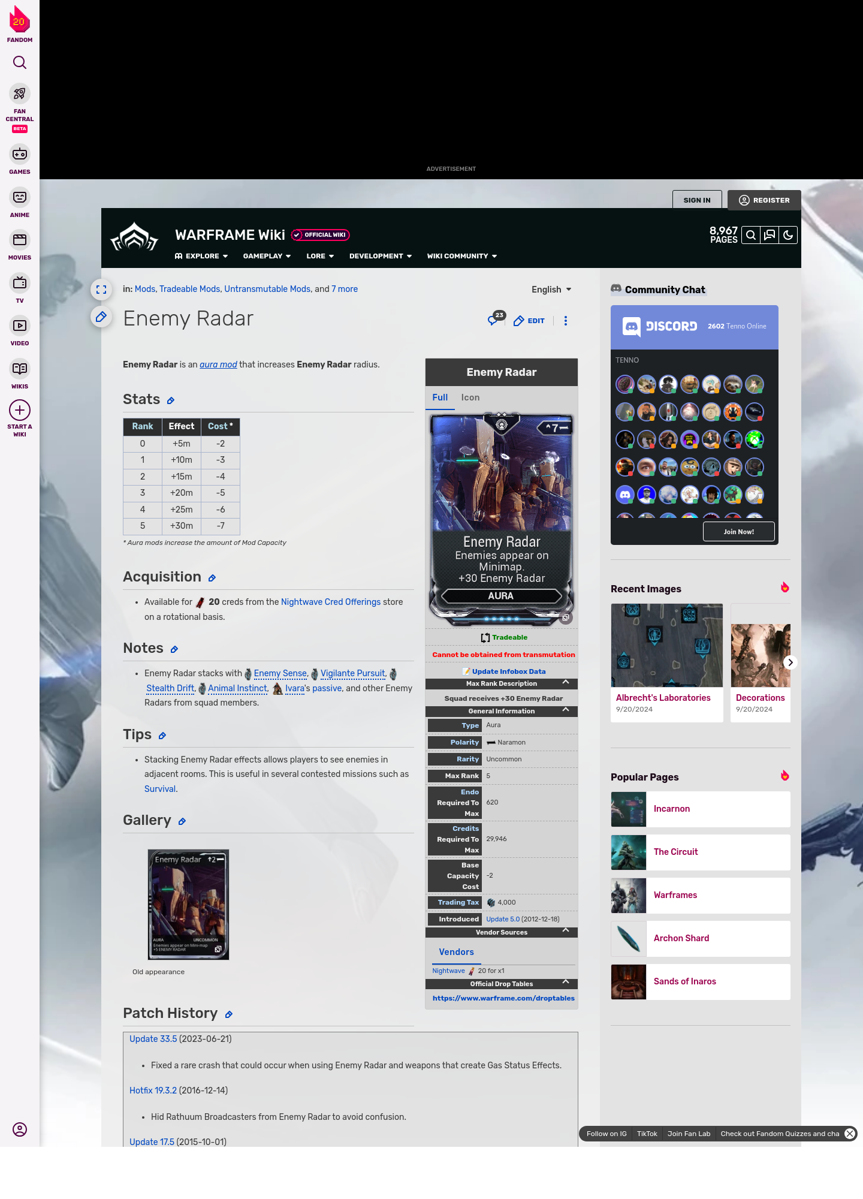
Task: Open the Nightwave Cred Offerings link
Action: coord(331,602)
